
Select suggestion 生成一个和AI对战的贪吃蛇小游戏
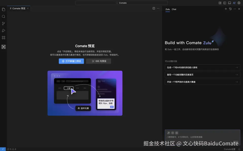tap(202, 67)
